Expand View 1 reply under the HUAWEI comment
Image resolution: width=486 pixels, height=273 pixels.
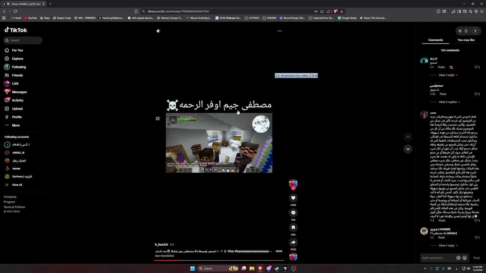click(x=448, y=246)
